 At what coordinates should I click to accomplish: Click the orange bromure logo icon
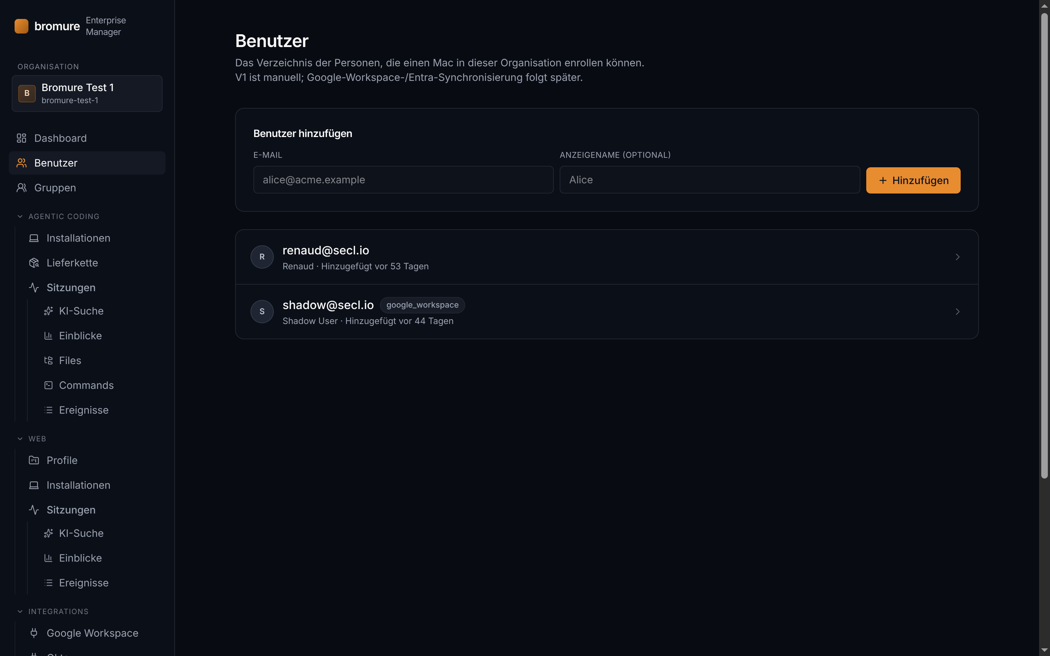[x=21, y=26]
